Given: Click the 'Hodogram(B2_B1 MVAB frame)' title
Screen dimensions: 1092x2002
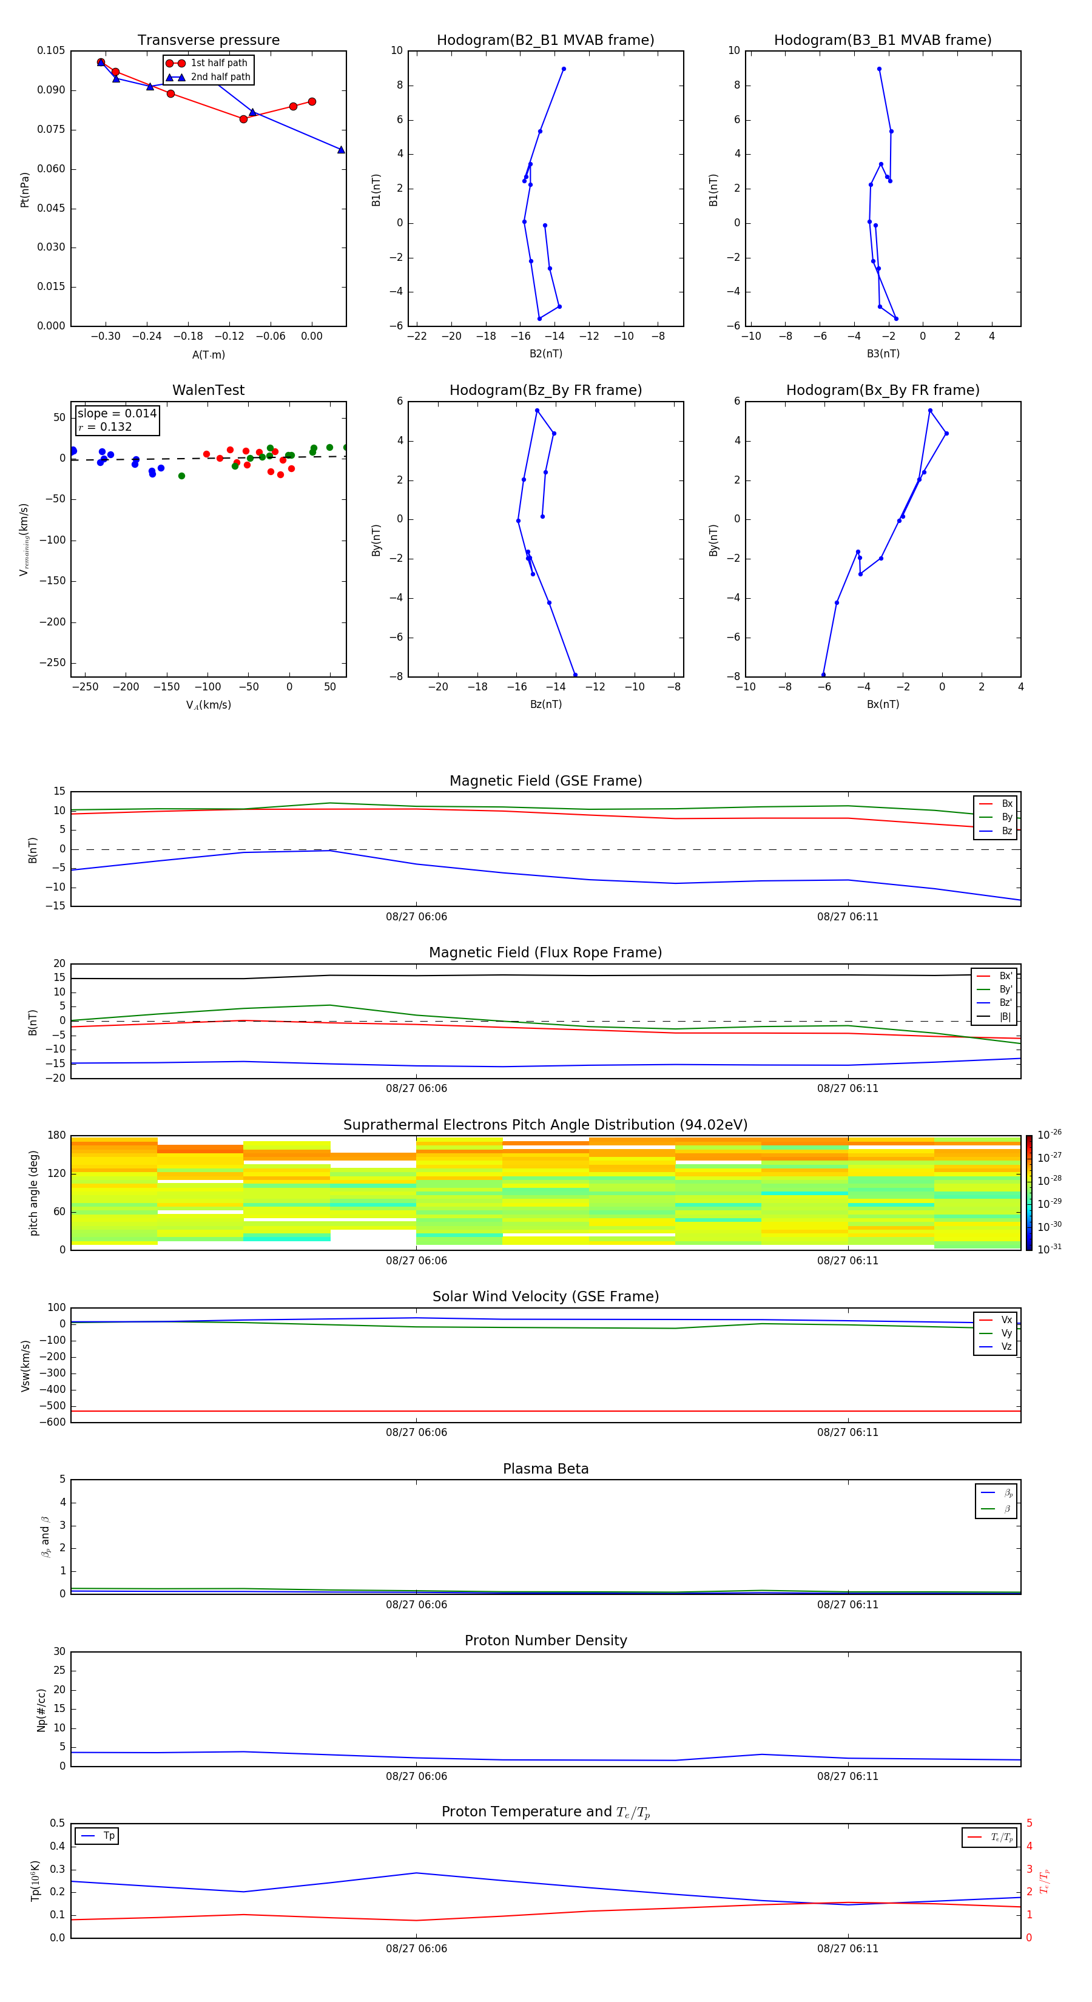Looking at the screenshot, I should point(545,41).
